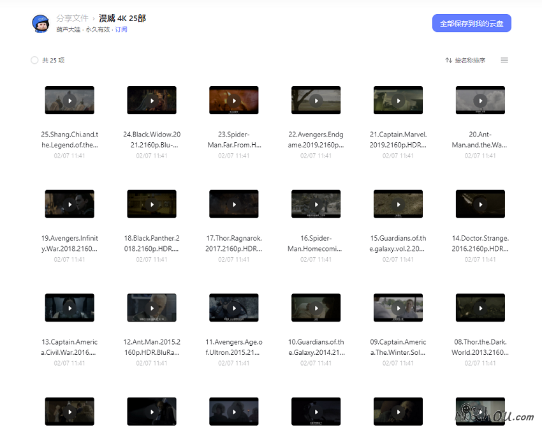Play the 21.Captain.Marvel video thumbnail
The width and height of the screenshot is (542, 432).
pos(398,100)
